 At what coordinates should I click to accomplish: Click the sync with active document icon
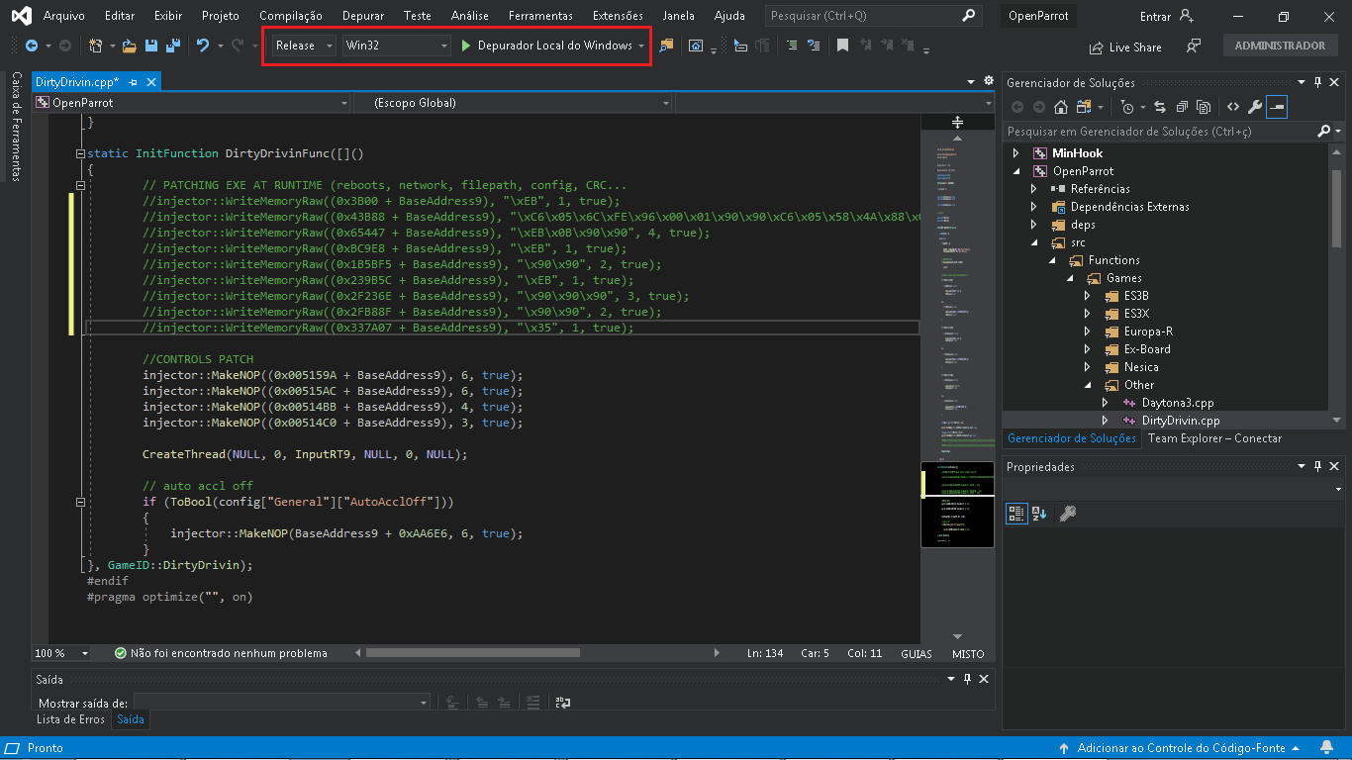point(1160,107)
